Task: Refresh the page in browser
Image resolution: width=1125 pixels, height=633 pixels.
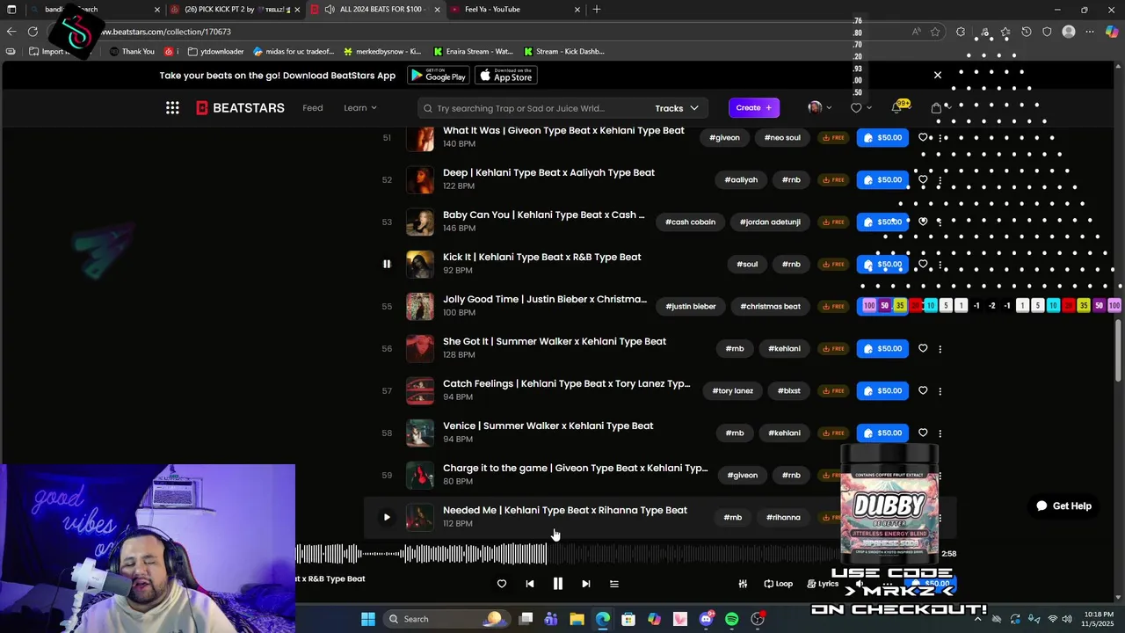Action: tap(33, 32)
